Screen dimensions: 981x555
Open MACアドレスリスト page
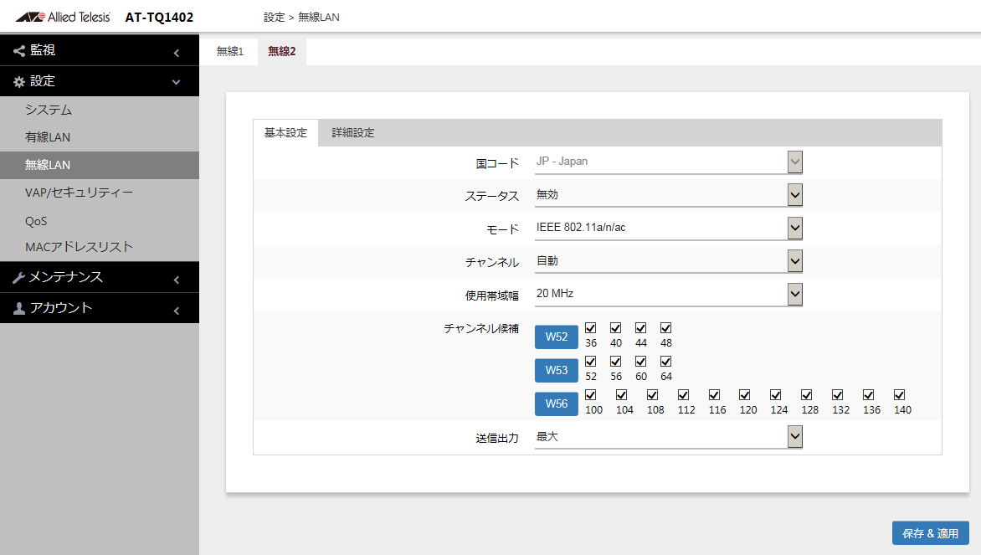tap(100, 247)
